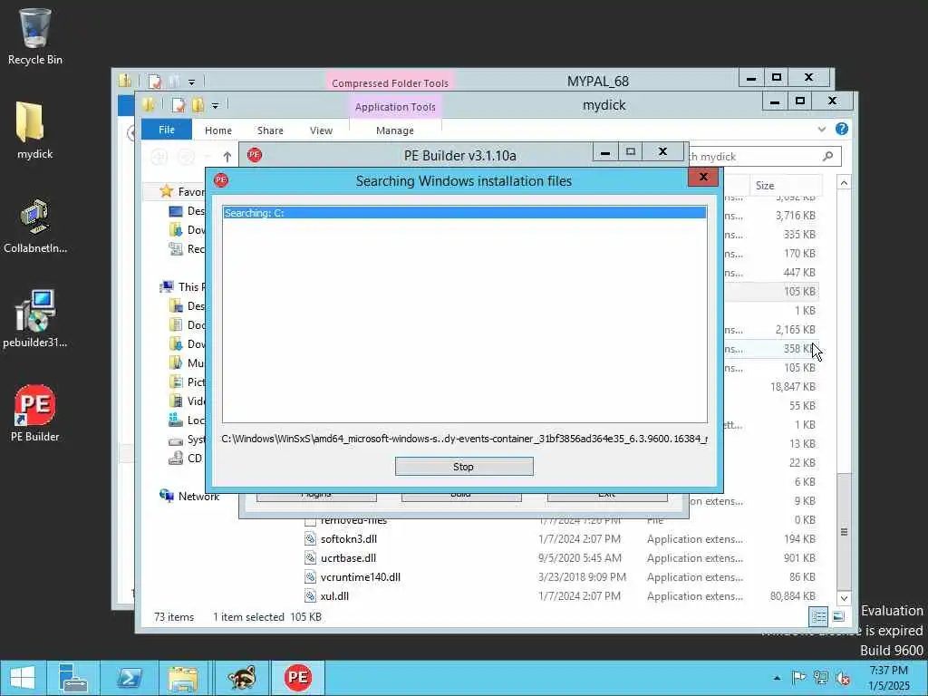Select the mydick folder on desktop
This screenshot has width=928, height=696.
pyautogui.click(x=35, y=130)
